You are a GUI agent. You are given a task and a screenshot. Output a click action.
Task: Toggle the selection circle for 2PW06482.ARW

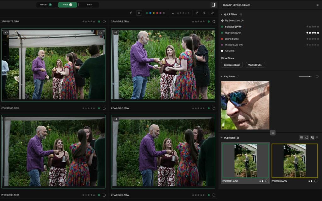click(214, 21)
